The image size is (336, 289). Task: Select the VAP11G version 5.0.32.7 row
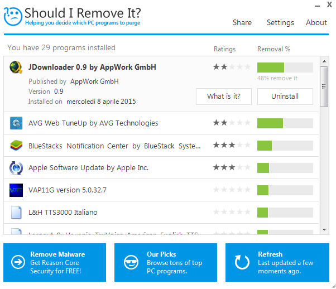(161, 190)
